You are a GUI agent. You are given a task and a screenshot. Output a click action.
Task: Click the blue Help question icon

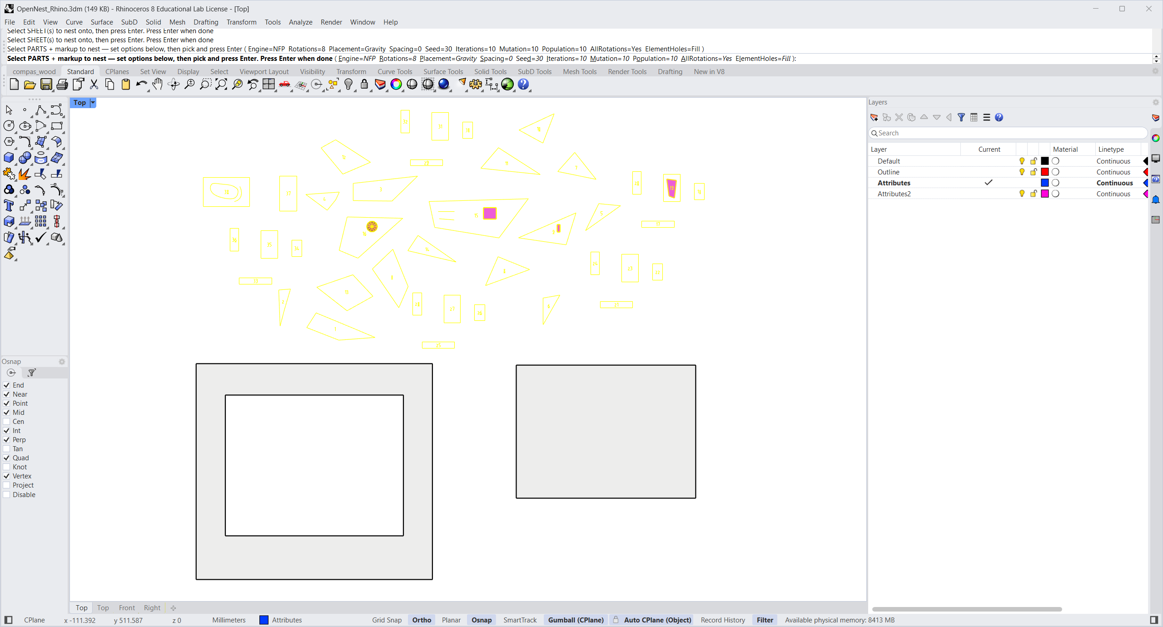(x=523, y=85)
